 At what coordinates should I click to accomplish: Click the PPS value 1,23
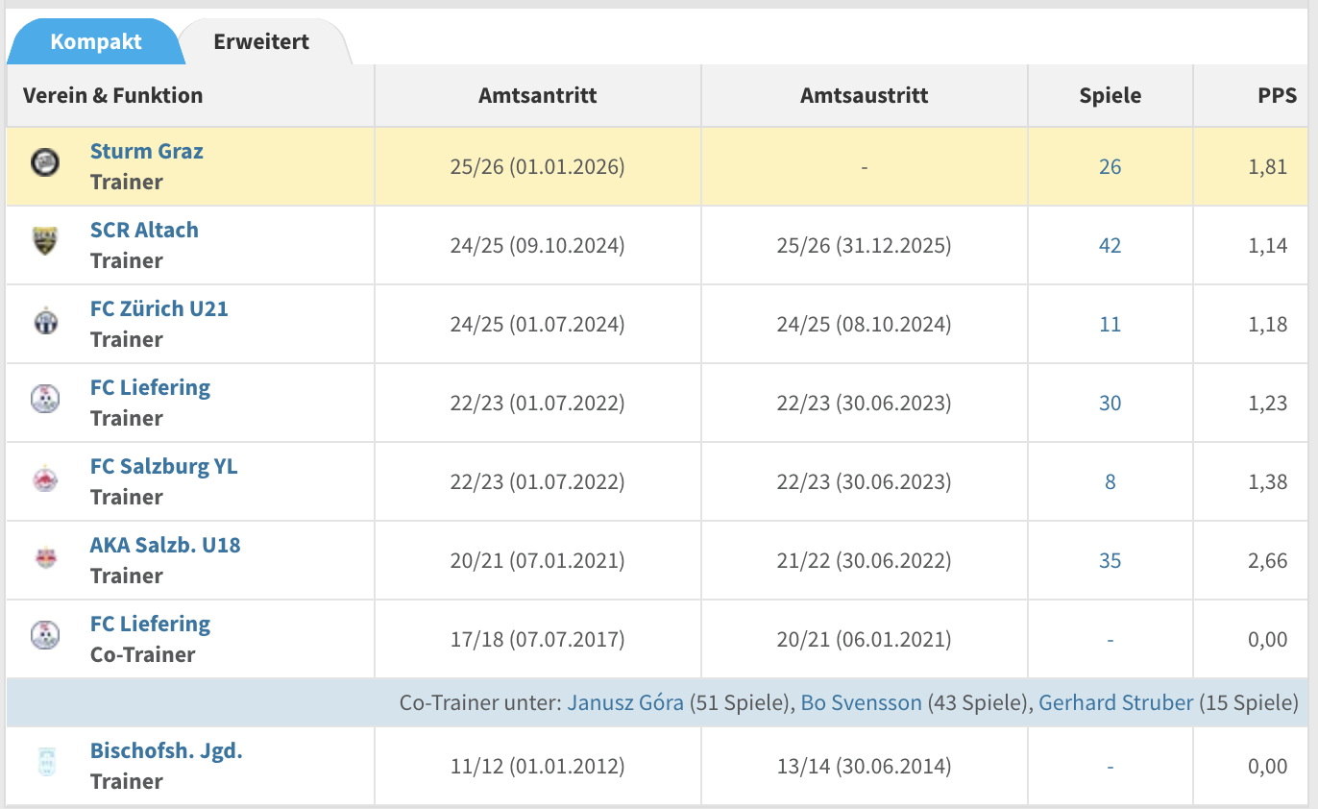1268,404
